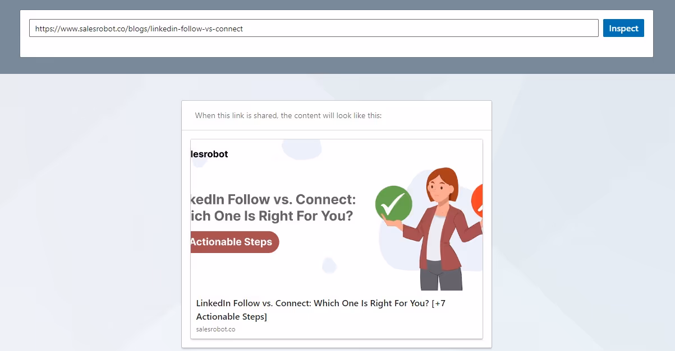This screenshot has width=675, height=351.
Task: Click the green checkmark icon in the preview illustration
Action: point(393,204)
